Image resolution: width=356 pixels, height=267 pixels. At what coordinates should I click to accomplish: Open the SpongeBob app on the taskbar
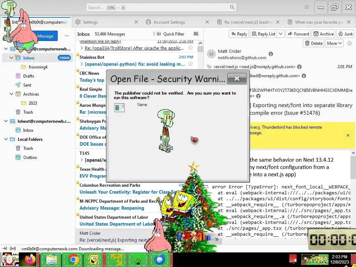click(94, 259)
